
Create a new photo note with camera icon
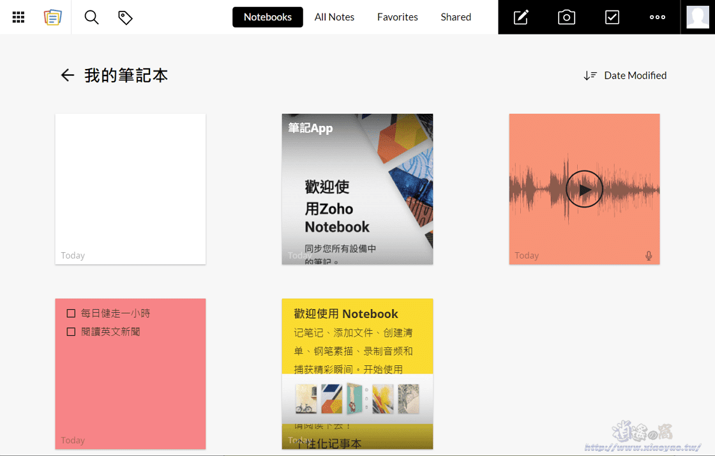tap(566, 17)
